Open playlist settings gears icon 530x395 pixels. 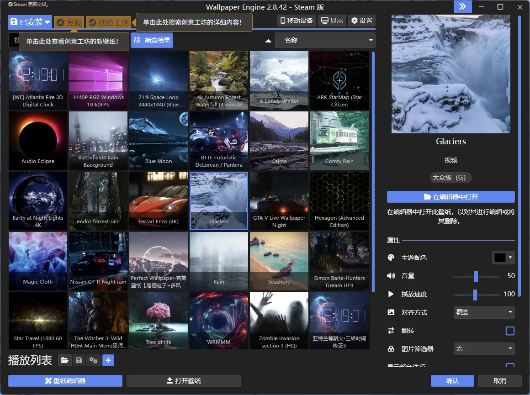pyautogui.click(x=93, y=361)
